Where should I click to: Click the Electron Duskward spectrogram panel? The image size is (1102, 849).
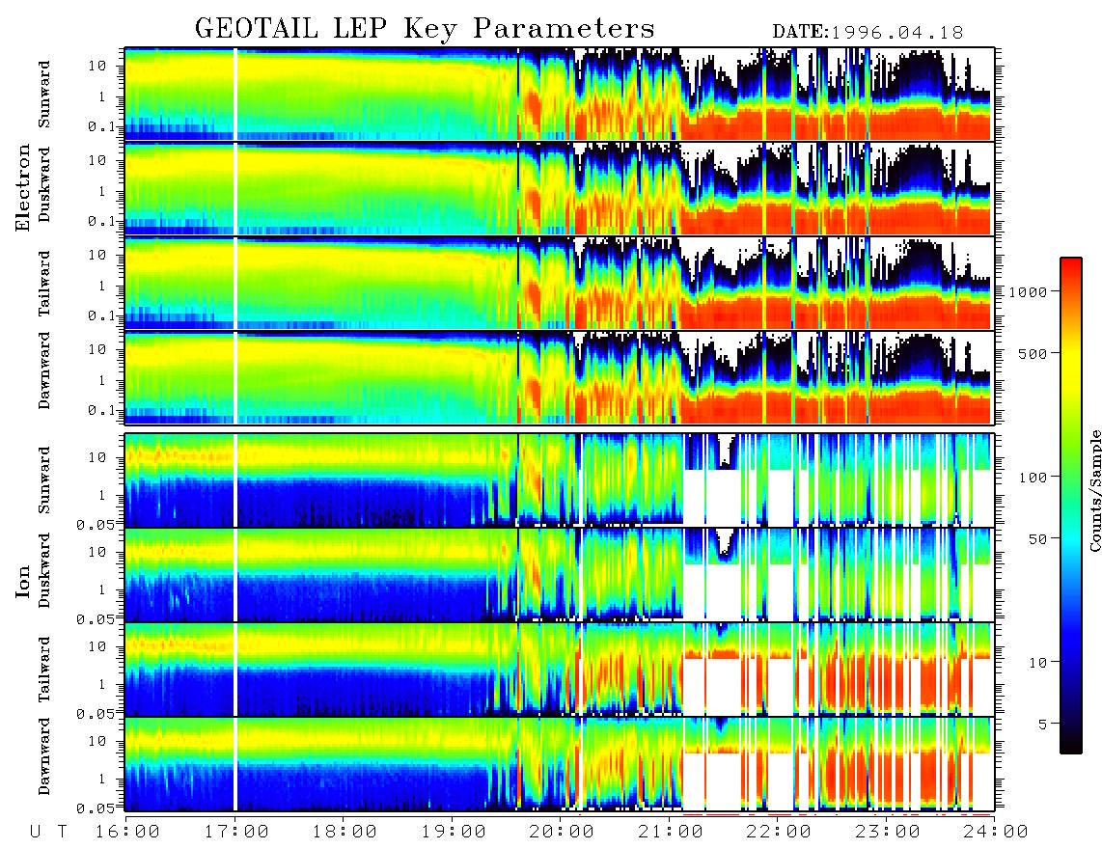coord(560,188)
